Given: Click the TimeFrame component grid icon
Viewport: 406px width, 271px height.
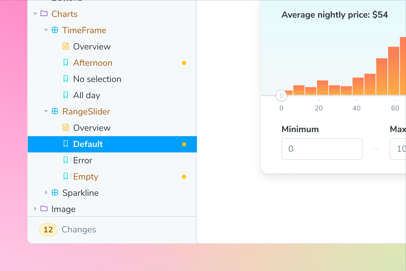Looking at the screenshot, I should (54, 30).
